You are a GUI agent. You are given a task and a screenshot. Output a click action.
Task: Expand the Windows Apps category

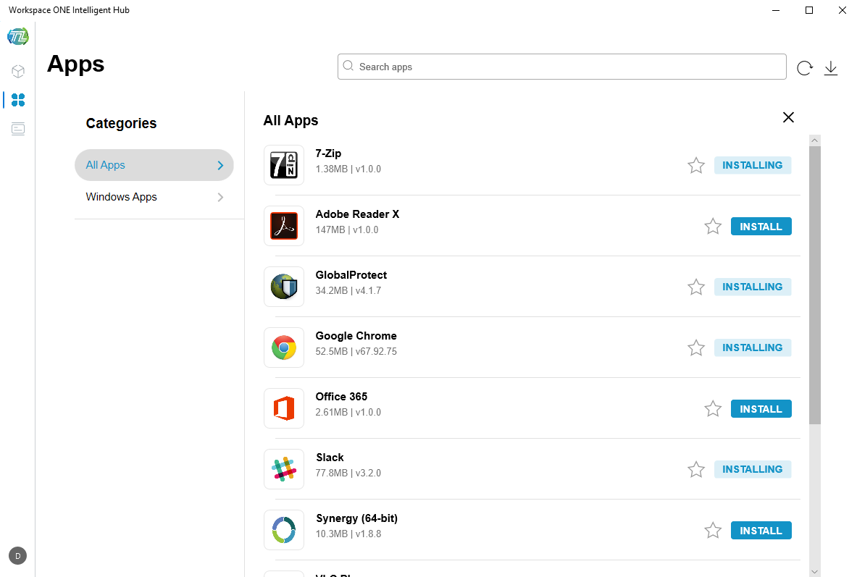click(x=220, y=196)
